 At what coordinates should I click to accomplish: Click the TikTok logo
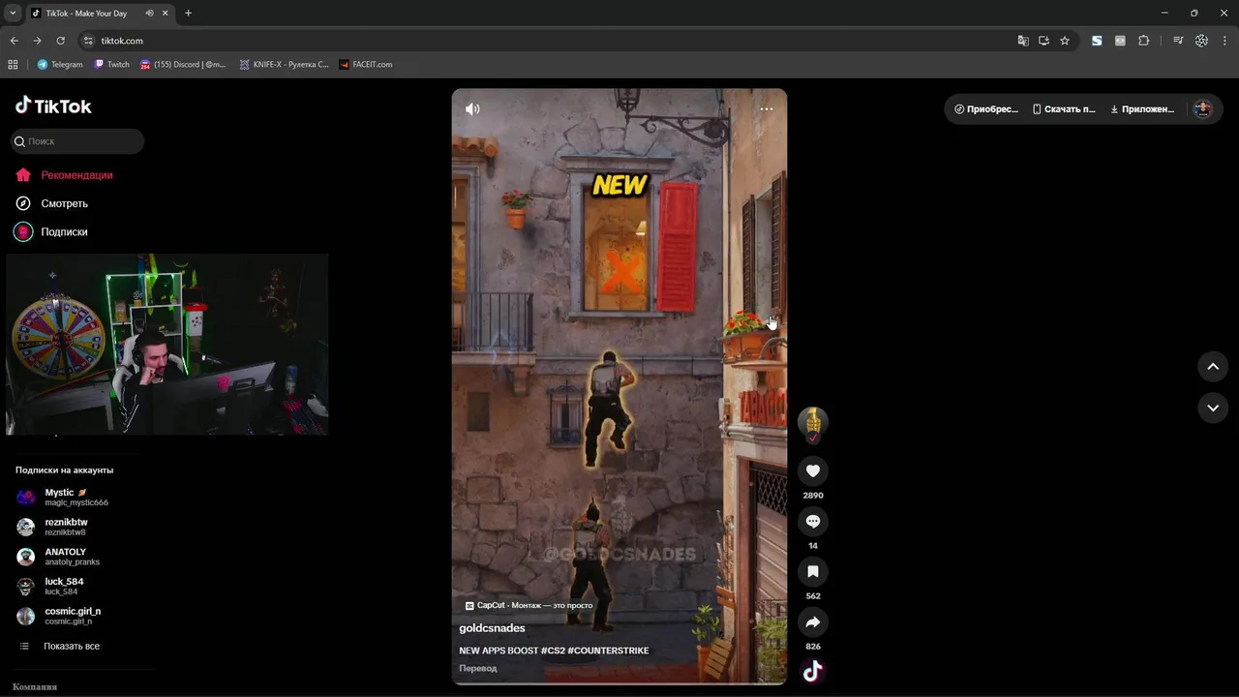(53, 106)
